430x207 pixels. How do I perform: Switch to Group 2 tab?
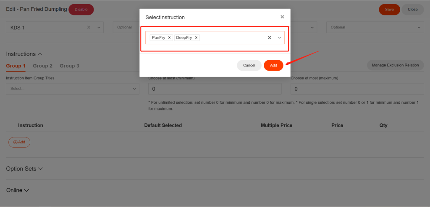click(43, 66)
